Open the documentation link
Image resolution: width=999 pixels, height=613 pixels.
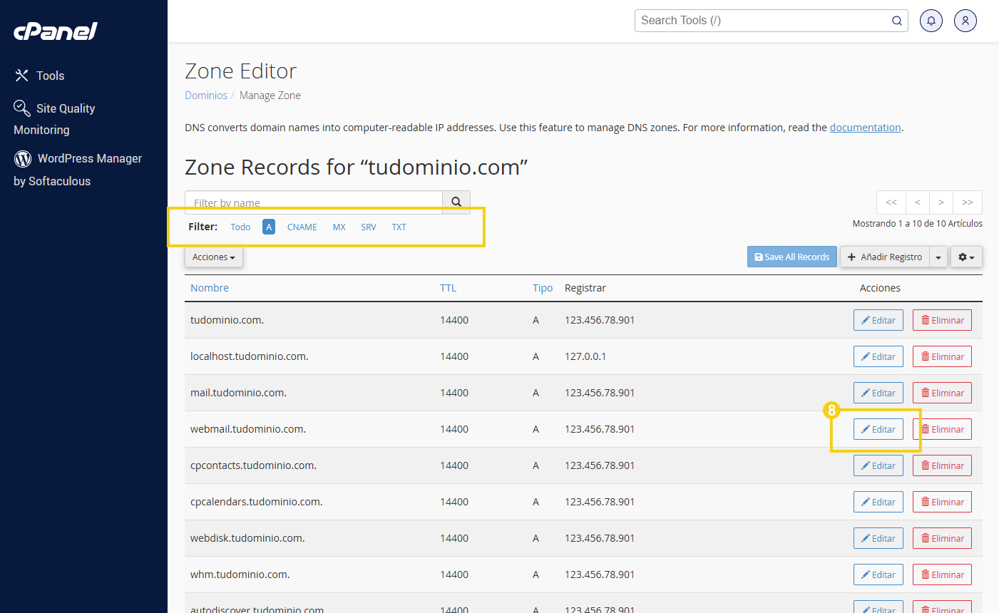[865, 128]
